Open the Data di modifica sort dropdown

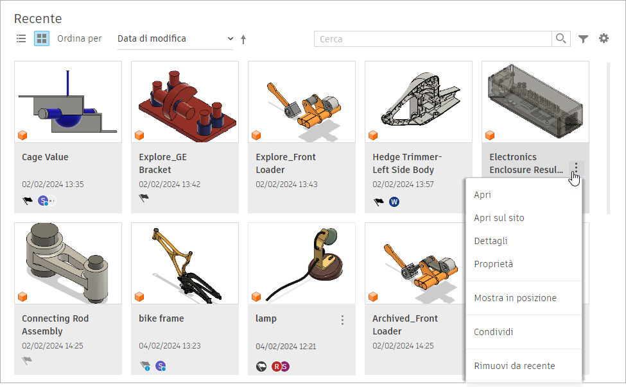click(175, 38)
